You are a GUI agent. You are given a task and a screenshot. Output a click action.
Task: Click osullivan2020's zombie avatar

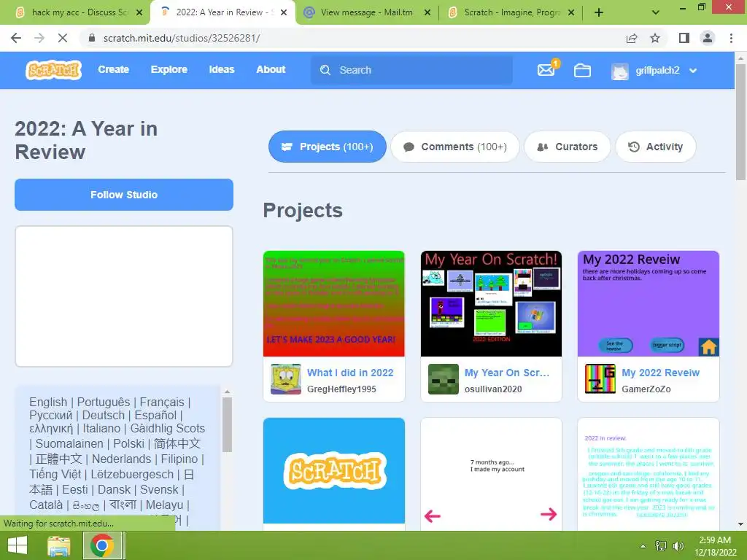coord(443,379)
